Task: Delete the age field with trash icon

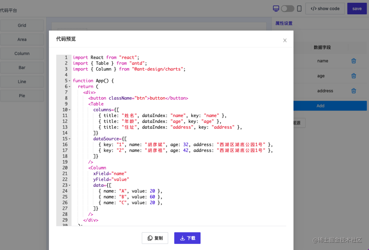Action: click(x=354, y=76)
